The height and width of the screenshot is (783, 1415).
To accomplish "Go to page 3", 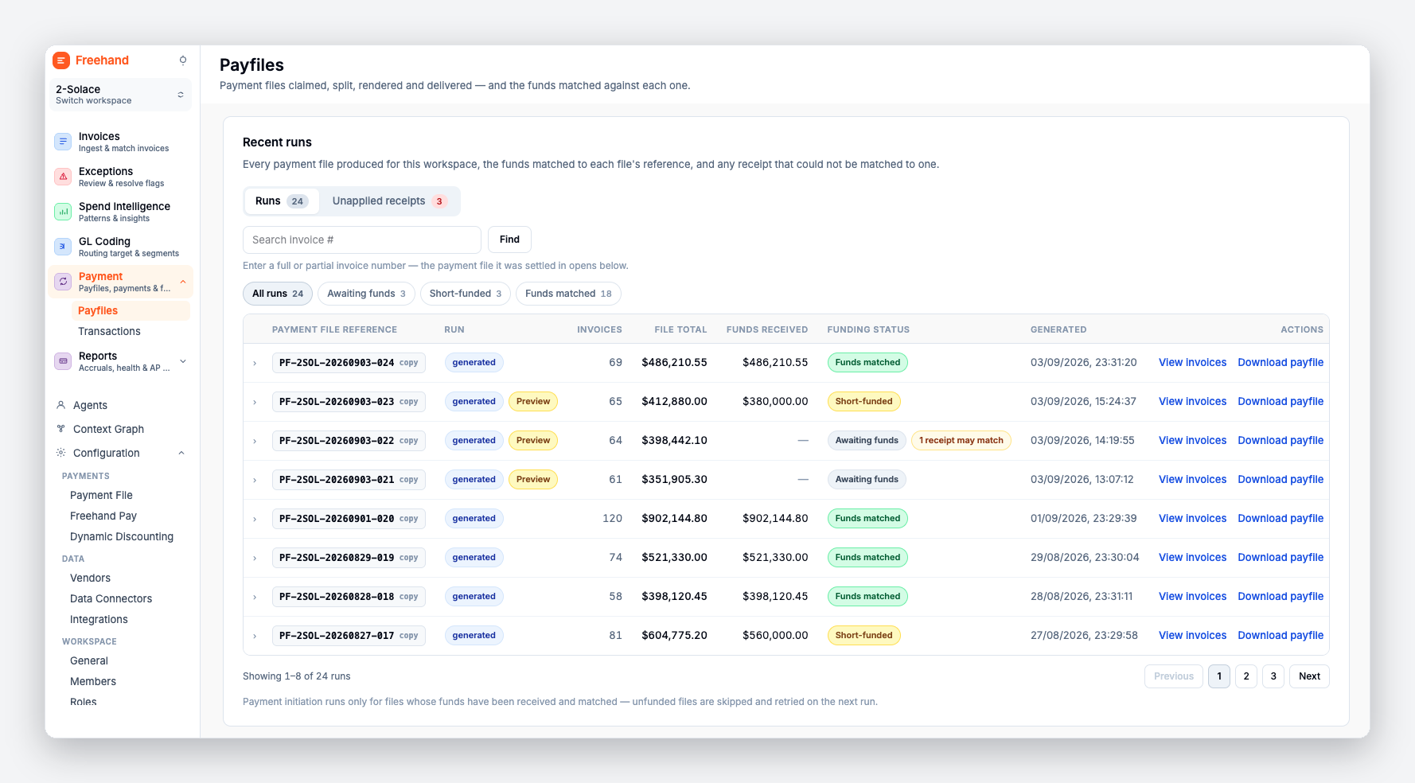I will (x=1273, y=676).
